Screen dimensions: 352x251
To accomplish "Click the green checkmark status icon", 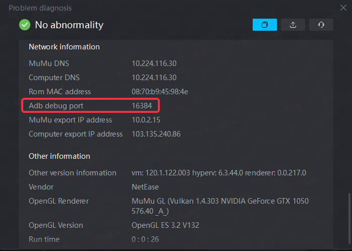I will pos(25,25).
